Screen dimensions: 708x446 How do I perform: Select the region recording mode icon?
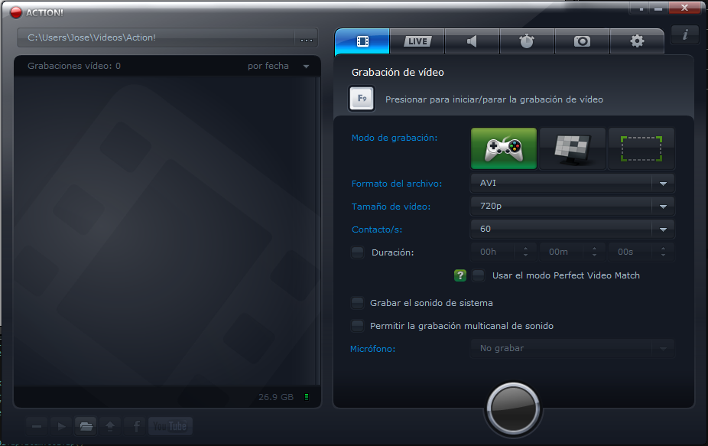641,148
